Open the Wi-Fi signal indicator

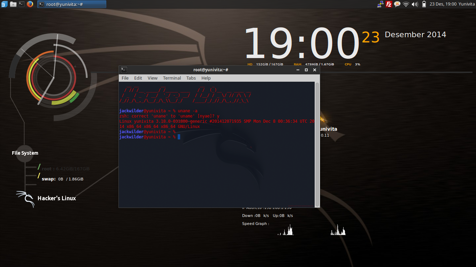[406, 4]
